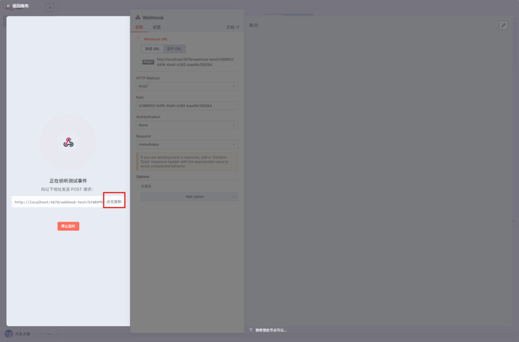Click the user avatar at the bottom left

coord(9,334)
